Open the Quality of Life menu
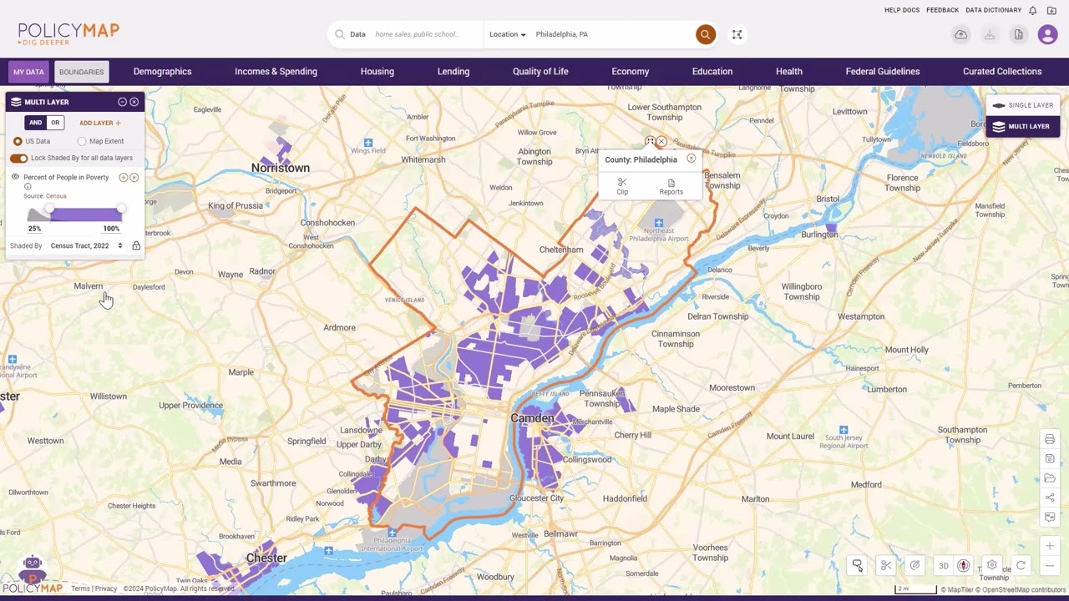The image size is (1069, 601). click(540, 72)
